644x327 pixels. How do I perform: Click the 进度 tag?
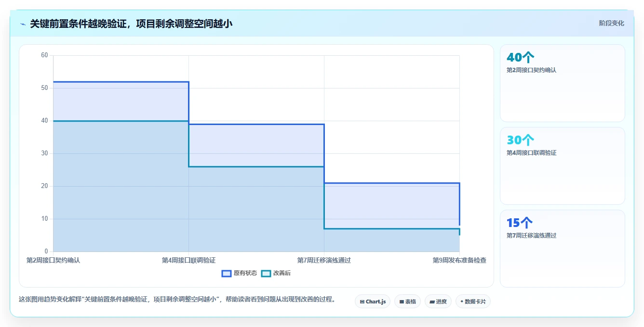[x=438, y=302]
